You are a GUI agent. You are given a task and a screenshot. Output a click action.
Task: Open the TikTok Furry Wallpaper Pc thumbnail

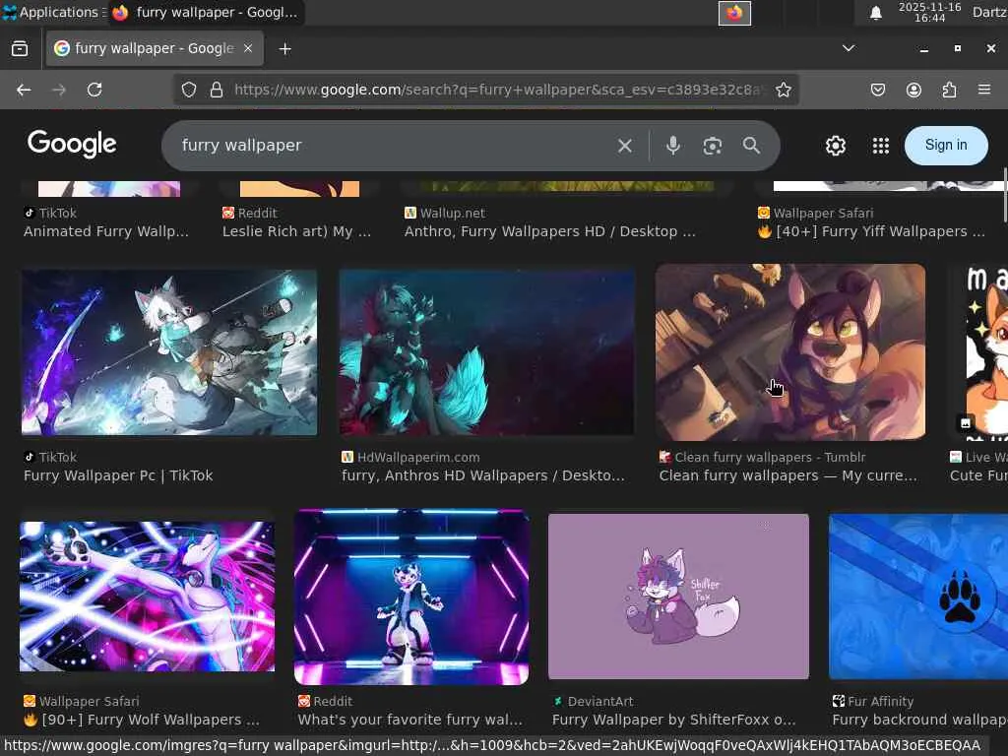[169, 353]
